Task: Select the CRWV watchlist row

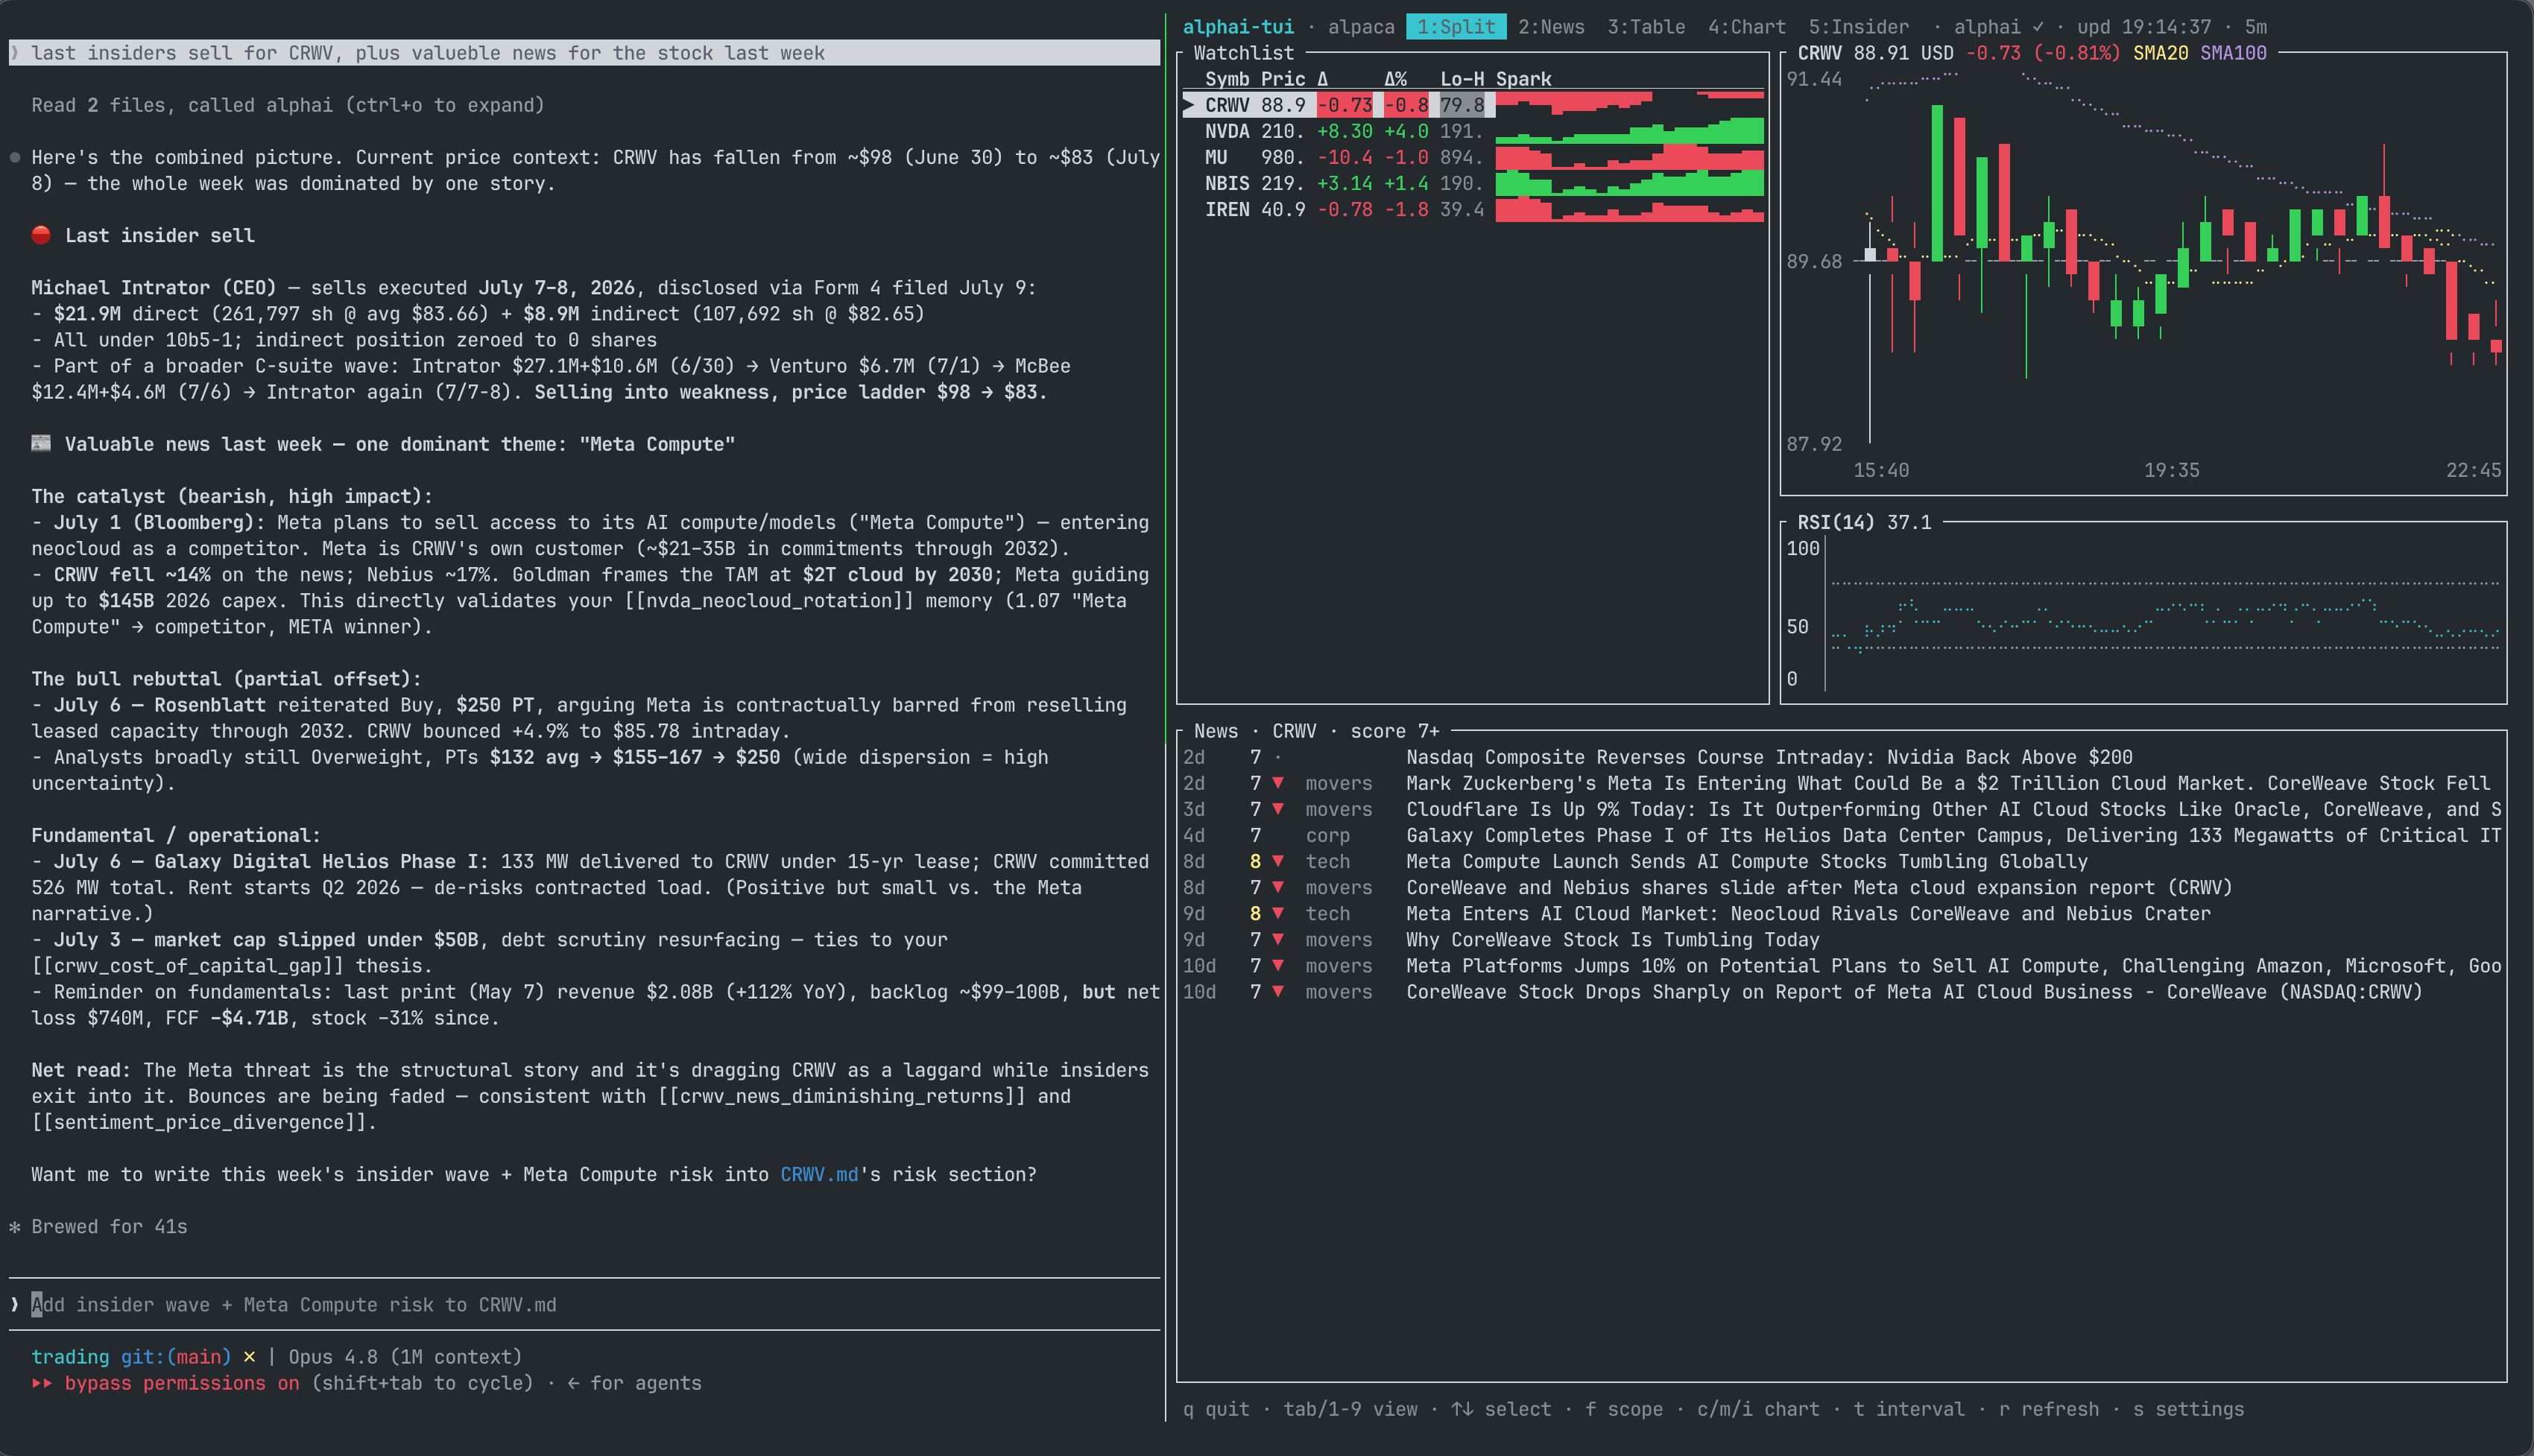Action: [x=1472, y=105]
